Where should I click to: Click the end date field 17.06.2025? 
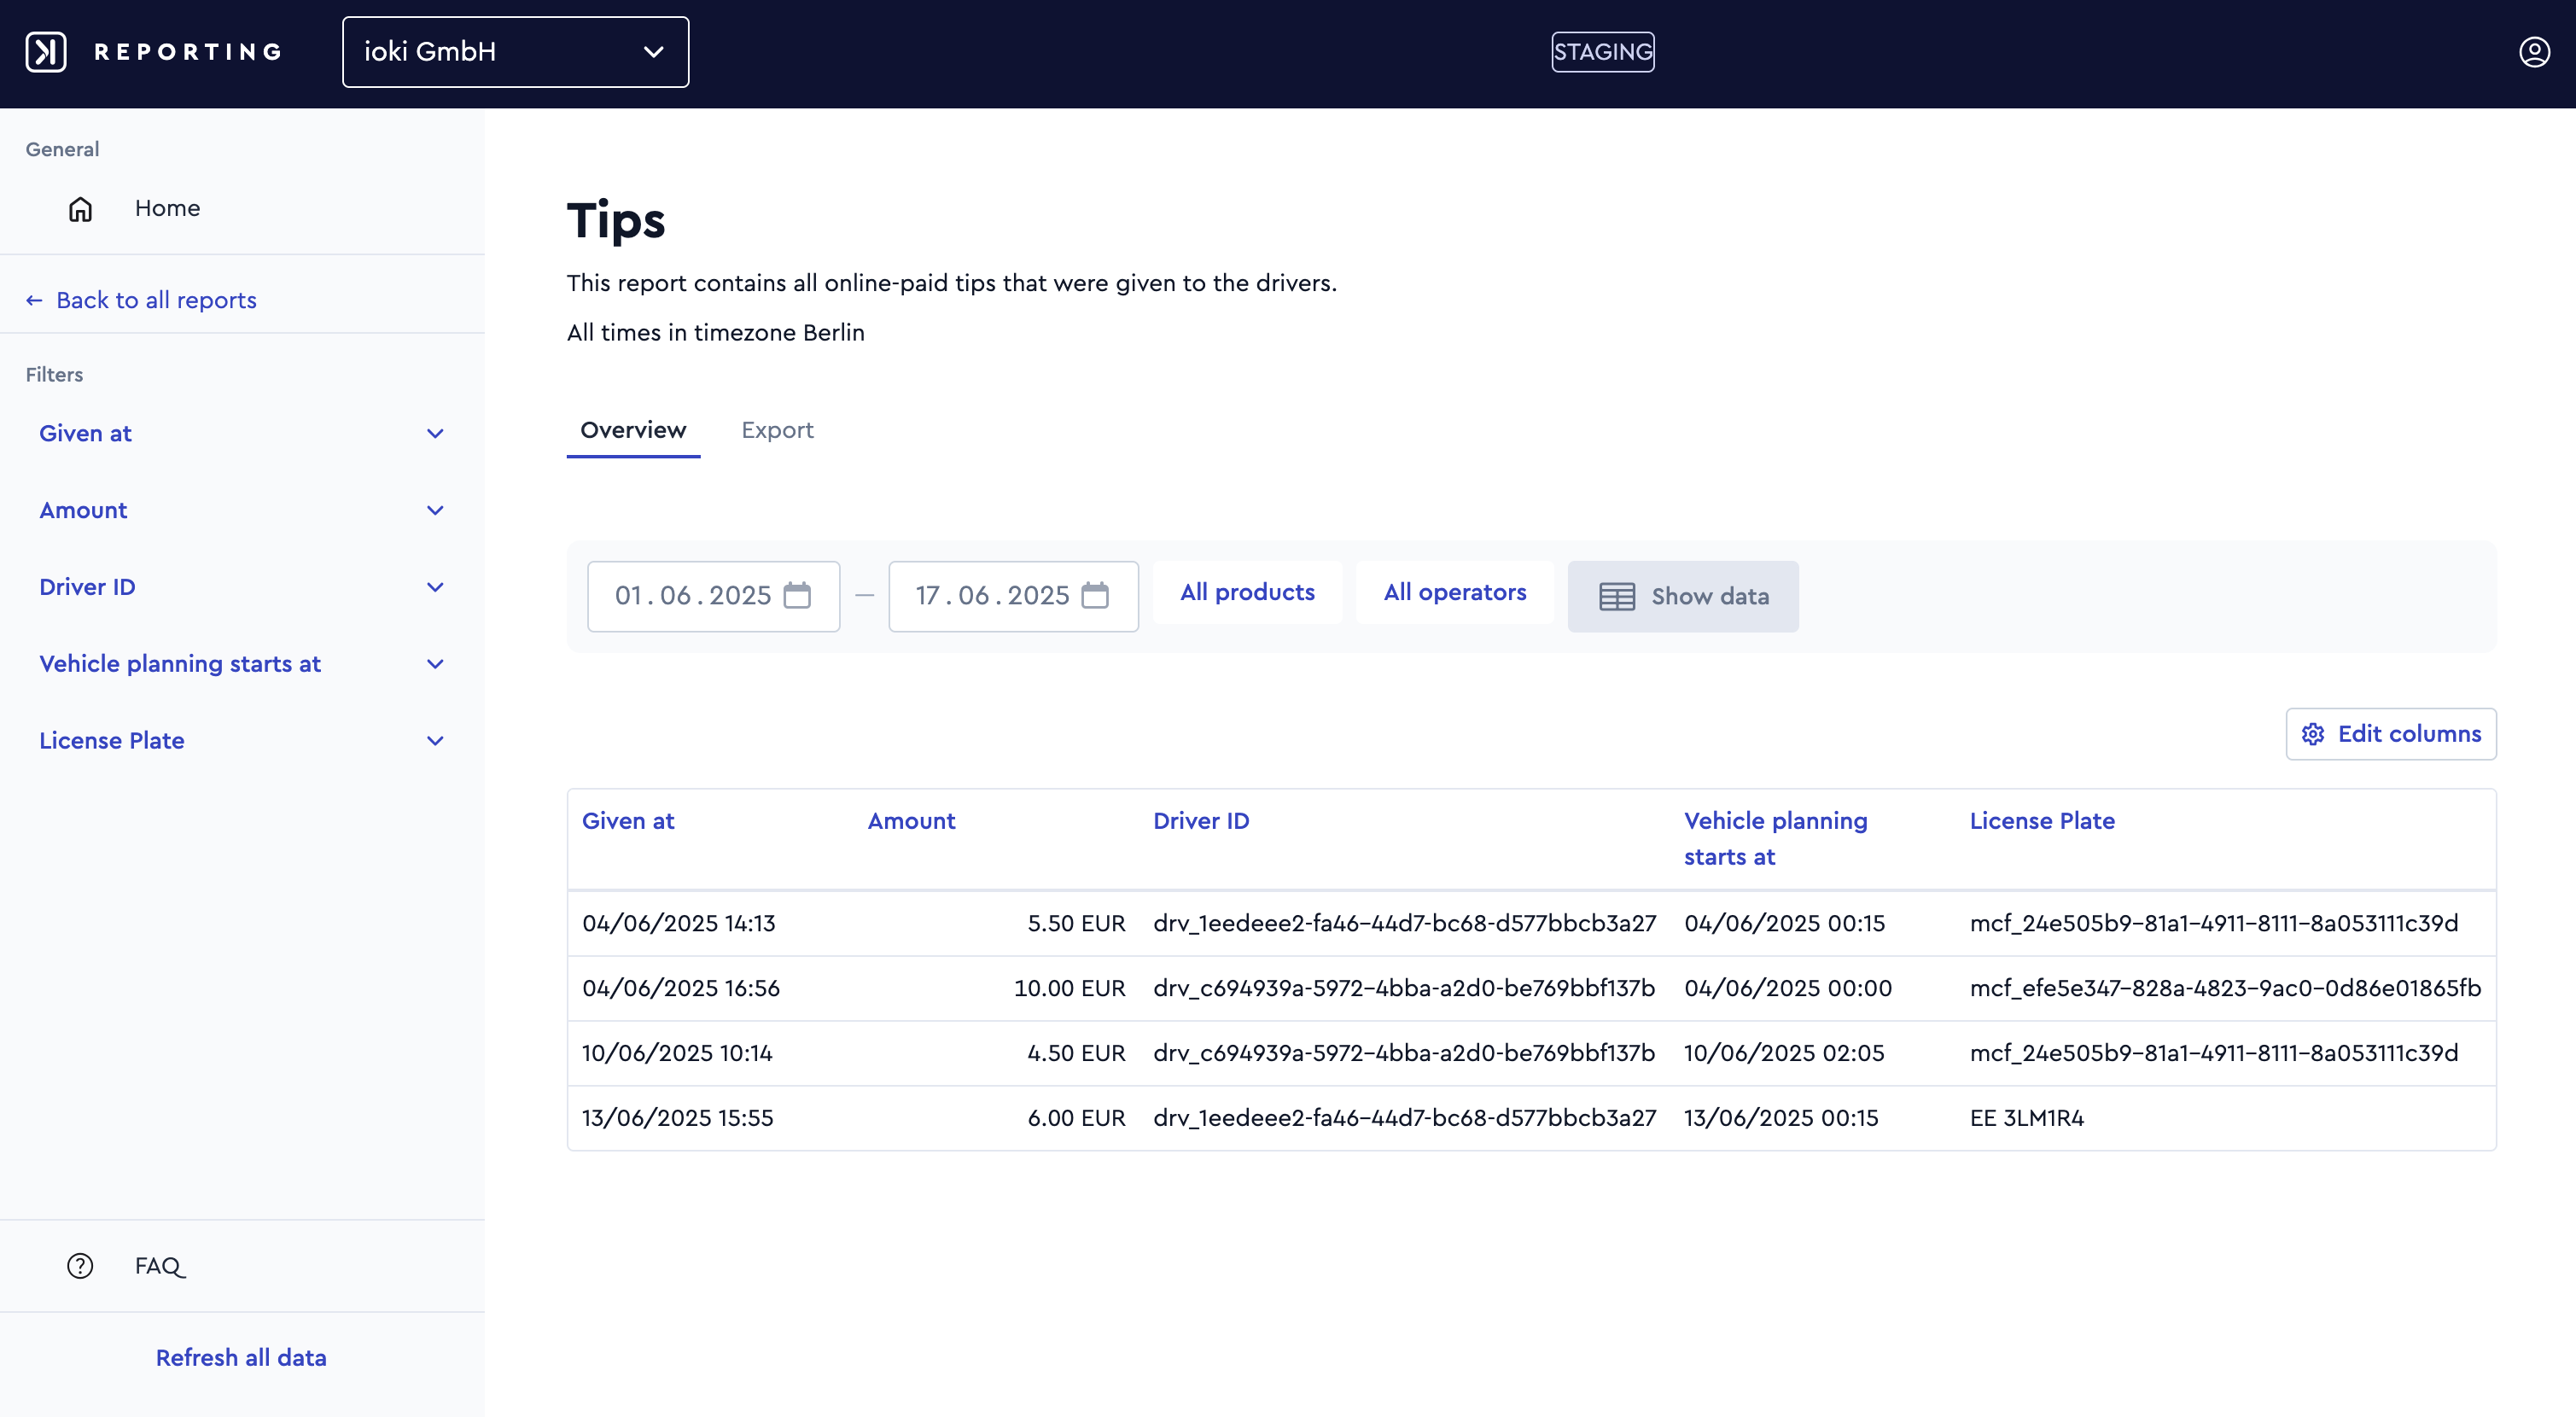[1013, 596]
